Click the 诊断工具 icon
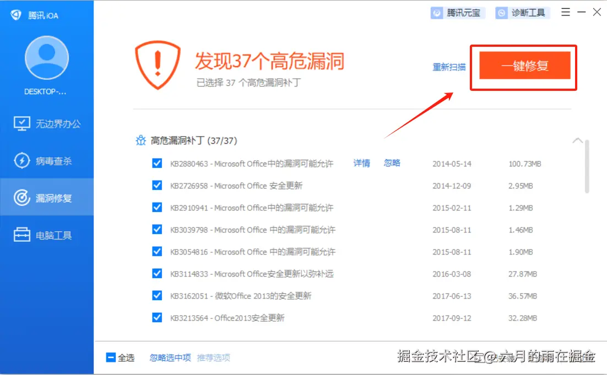This screenshot has height=375, width=607. (501, 13)
